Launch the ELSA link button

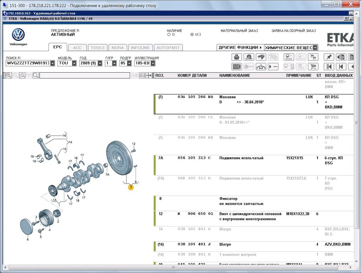click(x=289, y=57)
